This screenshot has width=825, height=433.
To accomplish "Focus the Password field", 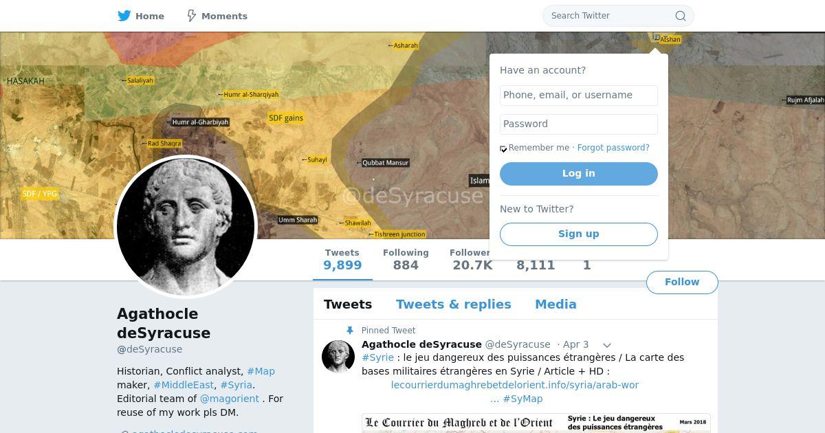I will pyautogui.click(x=579, y=124).
